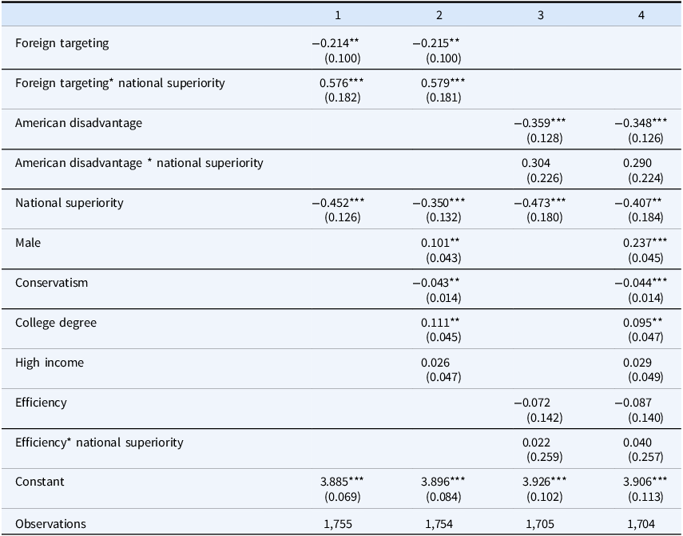
Task: Click the 0.237*** Male coefficient
Action: pyautogui.click(x=645, y=243)
